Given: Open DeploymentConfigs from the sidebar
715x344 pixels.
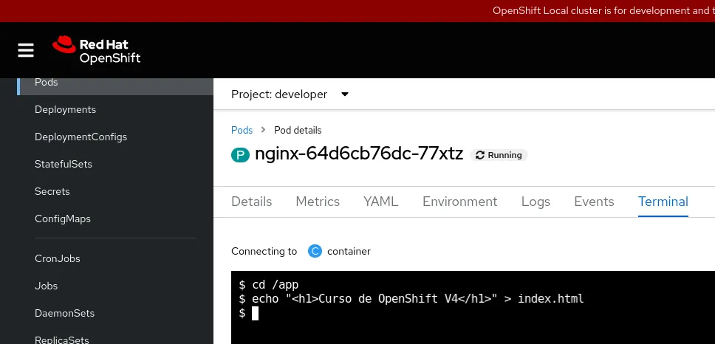Looking at the screenshot, I should click(x=81, y=137).
